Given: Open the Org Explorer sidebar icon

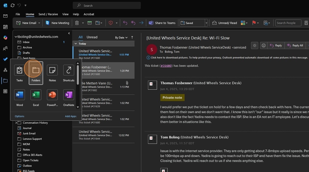Looking at the screenshot, I should (5, 70).
